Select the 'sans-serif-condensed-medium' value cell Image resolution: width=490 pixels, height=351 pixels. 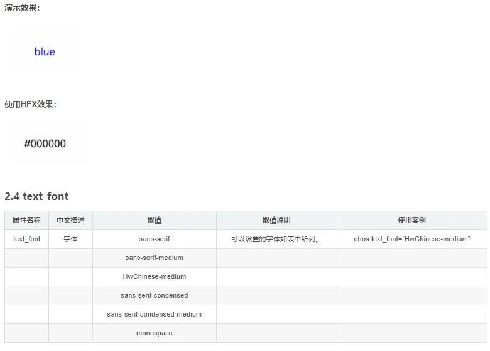tap(155, 314)
